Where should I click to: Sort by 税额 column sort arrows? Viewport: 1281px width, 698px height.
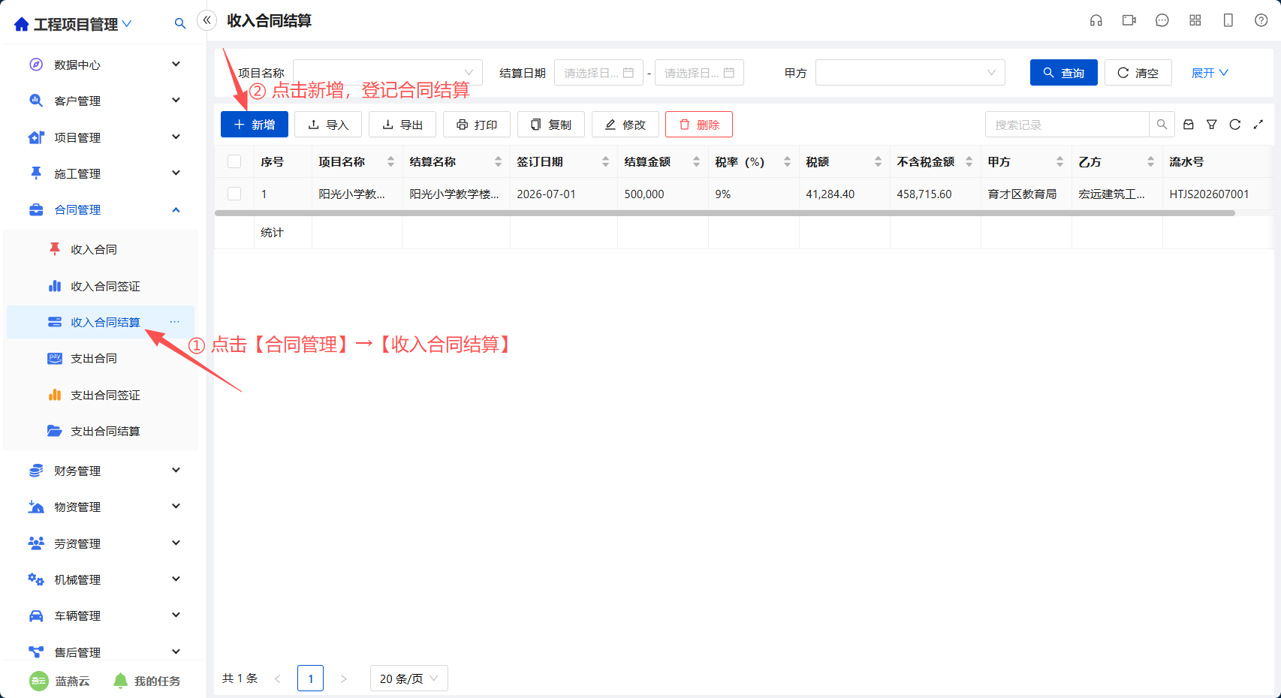pyautogui.click(x=878, y=161)
